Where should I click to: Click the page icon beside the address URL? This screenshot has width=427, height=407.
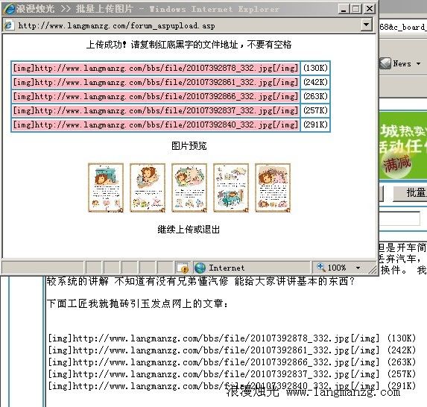pyautogui.click(x=9, y=25)
